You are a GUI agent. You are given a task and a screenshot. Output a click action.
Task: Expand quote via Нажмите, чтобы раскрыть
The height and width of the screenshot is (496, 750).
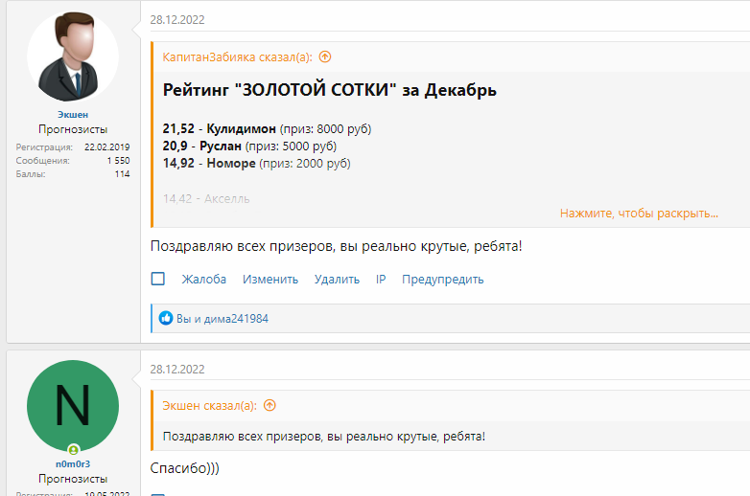639,213
